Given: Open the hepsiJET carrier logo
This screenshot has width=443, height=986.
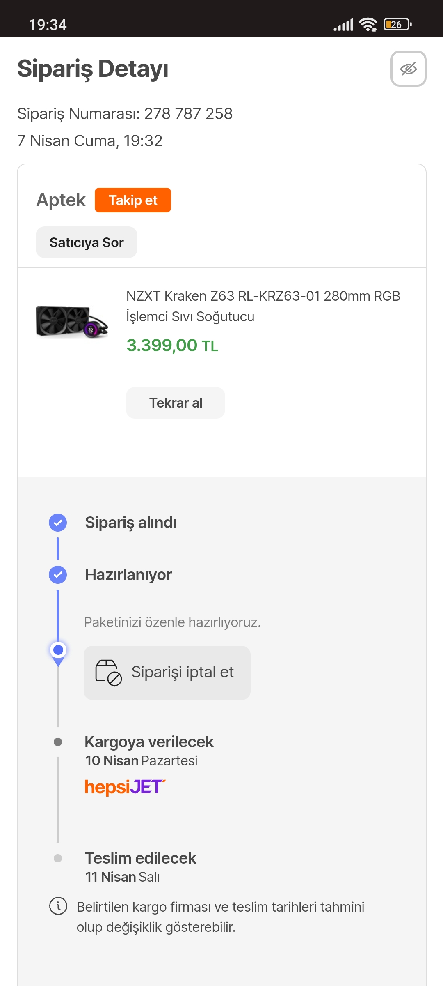Looking at the screenshot, I should pyautogui.click(x=125, y=787).
